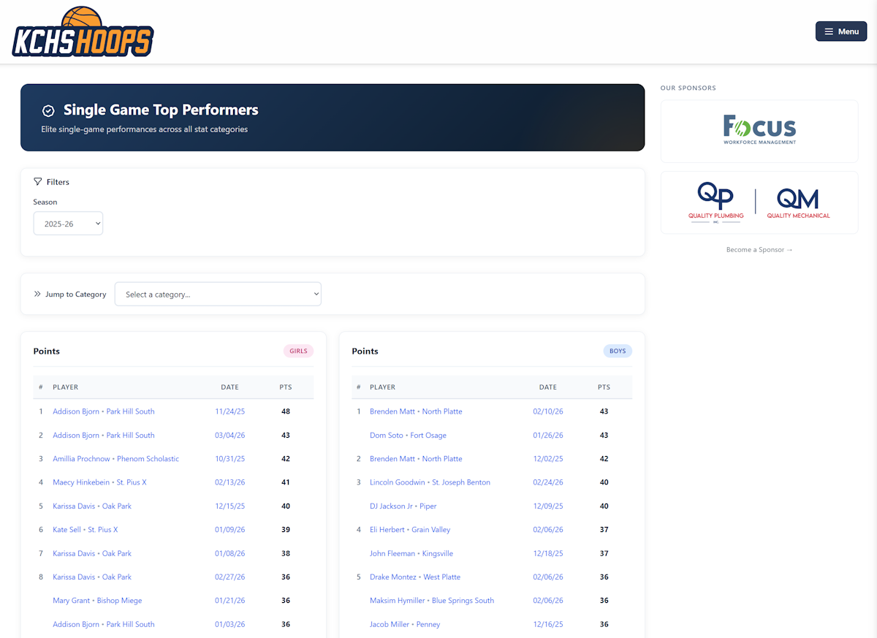This screenshot has height=638, width=877.
Task: Click the Jump to Category double-chevron icon
Action: [37, 294]
